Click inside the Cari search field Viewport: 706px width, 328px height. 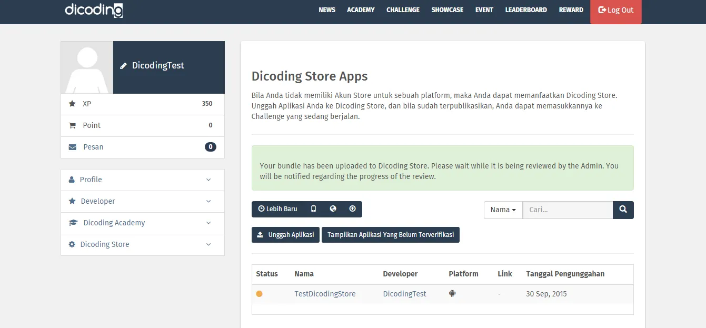click(568, 210)
